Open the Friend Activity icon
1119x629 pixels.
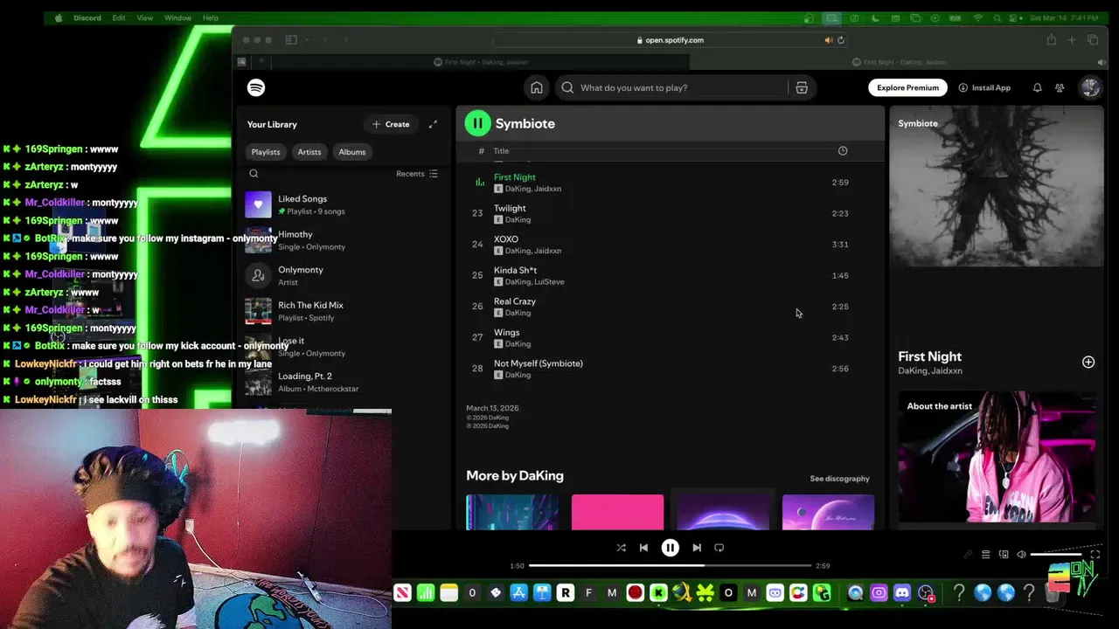[1060, 87]
